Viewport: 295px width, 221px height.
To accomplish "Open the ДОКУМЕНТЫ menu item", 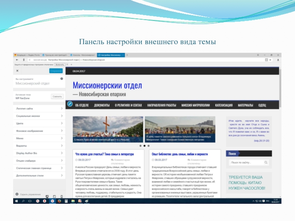I will pos(102,105).
